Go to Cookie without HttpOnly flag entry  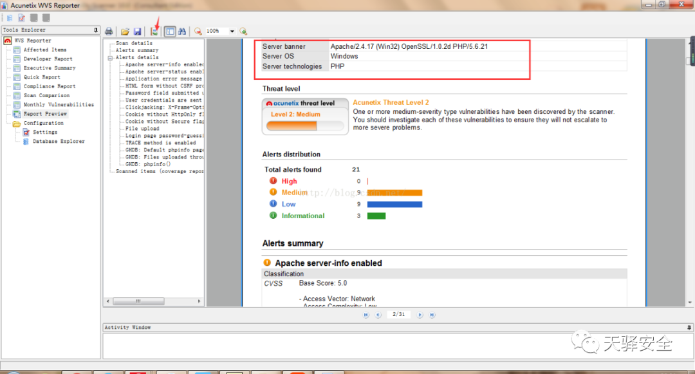pos(164,115)
